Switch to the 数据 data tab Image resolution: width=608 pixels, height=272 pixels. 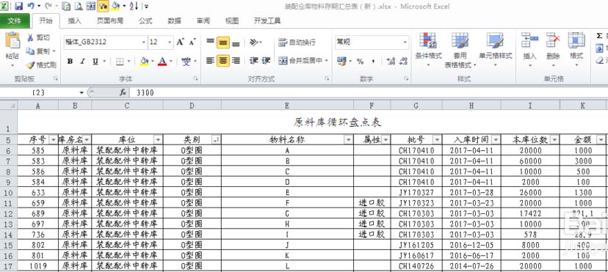(175, 21)
